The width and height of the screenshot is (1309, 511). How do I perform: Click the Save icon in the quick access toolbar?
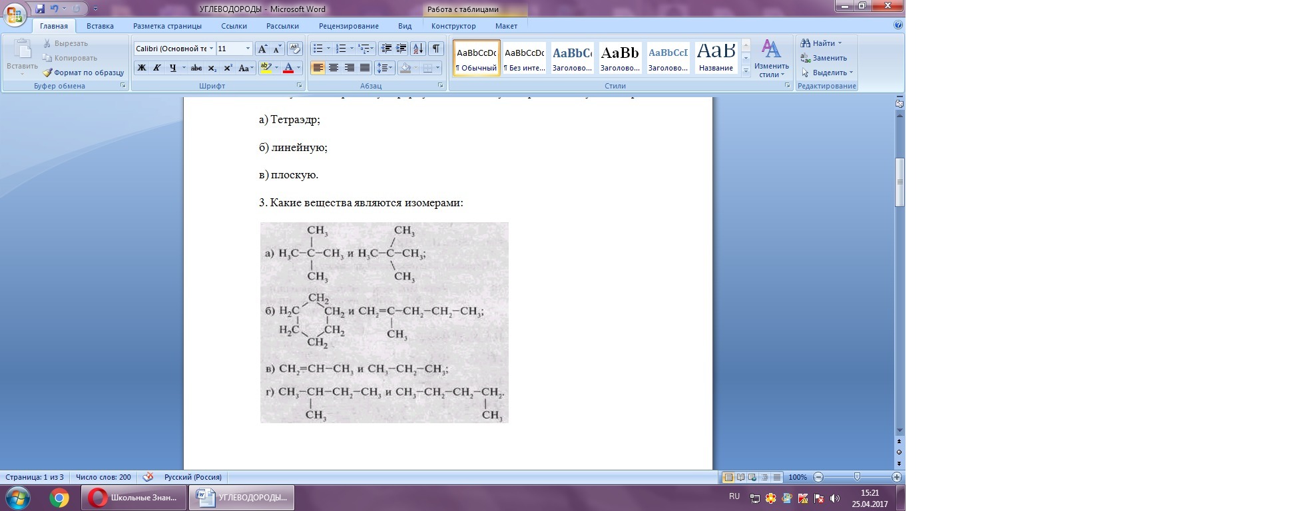(40, 9)
